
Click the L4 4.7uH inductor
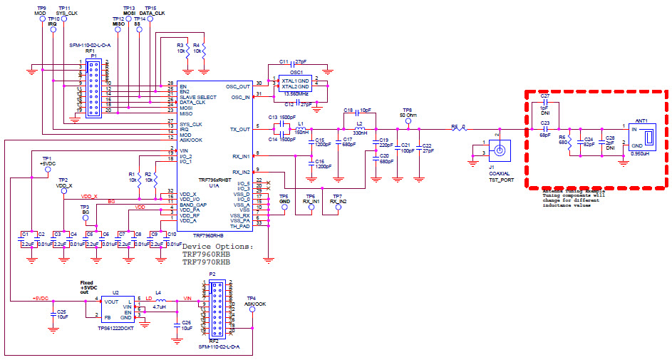pos(160,301)
